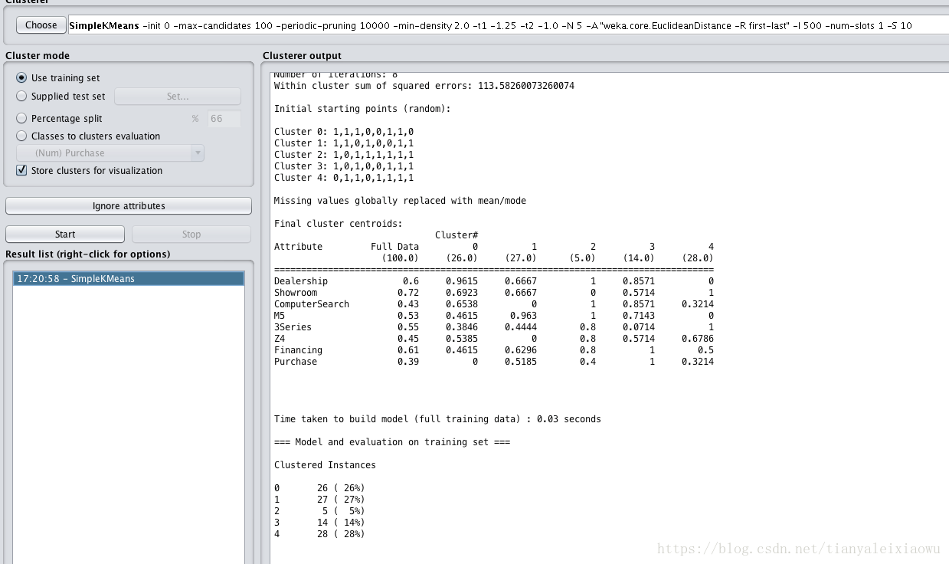Viewport: 949px width, 564px height.
Task: Click the 'Cluster 2: 1,0,1,1,1,1,1,1' line
Action: [344, 155]
